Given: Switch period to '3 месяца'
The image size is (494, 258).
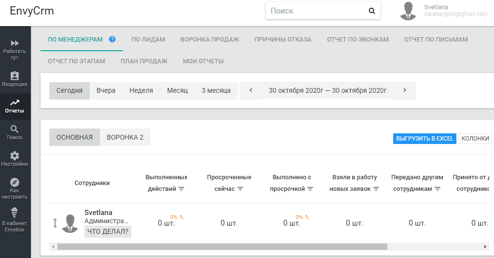Looking at the screenshot, I should point(216,90).
